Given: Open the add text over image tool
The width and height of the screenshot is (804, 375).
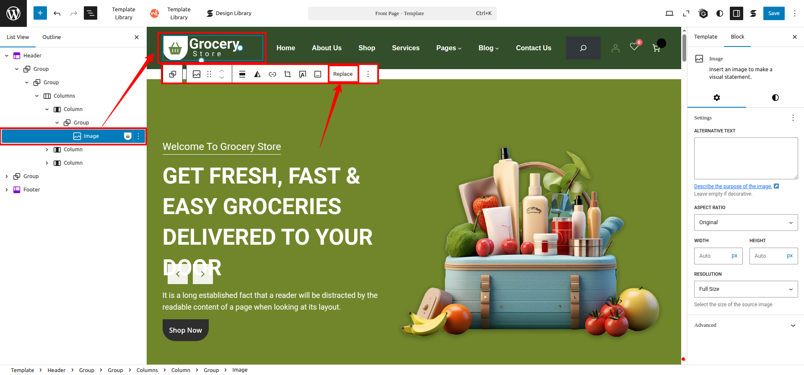Looking at the screenshot, I should [303, 74].
